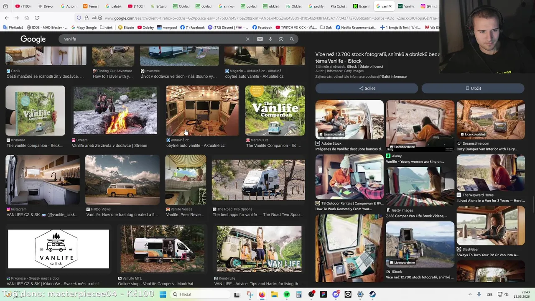Open the Road Two Spoons white van thumbnail
The image size is (535, 301).
[258, 180]
